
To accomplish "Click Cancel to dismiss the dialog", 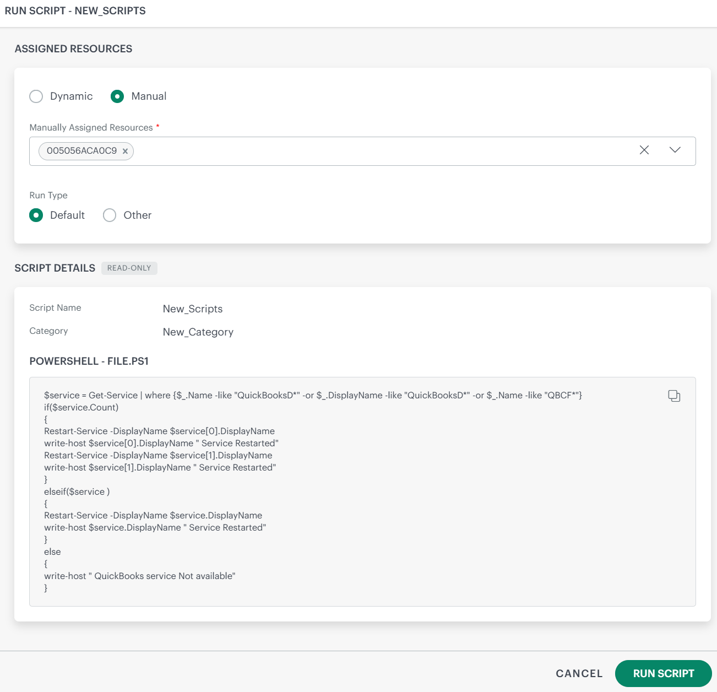I will click(578, 673).
